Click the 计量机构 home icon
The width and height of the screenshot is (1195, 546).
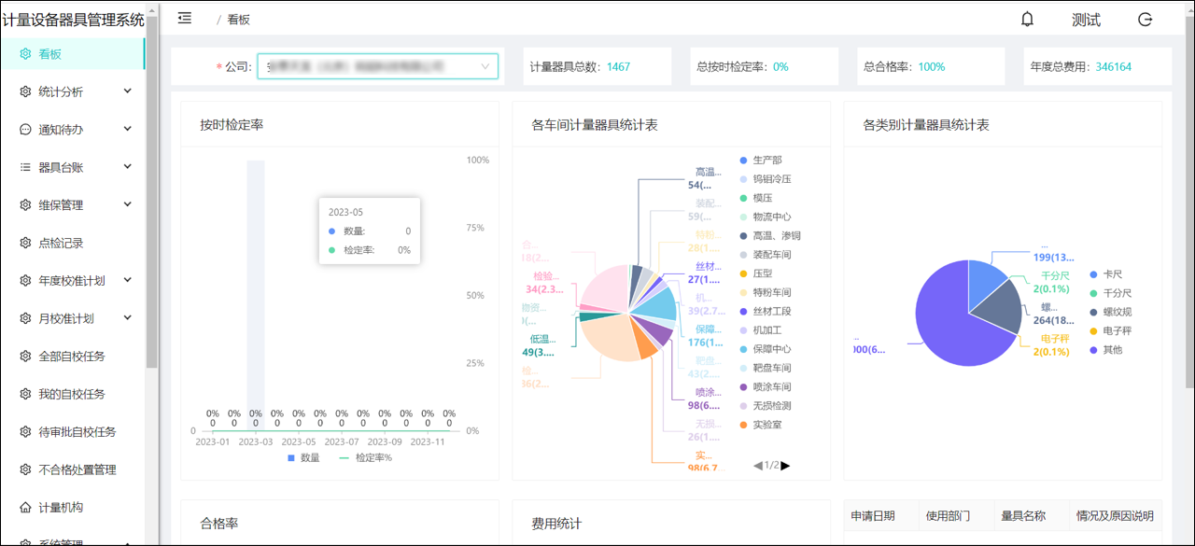coord(26,507)
